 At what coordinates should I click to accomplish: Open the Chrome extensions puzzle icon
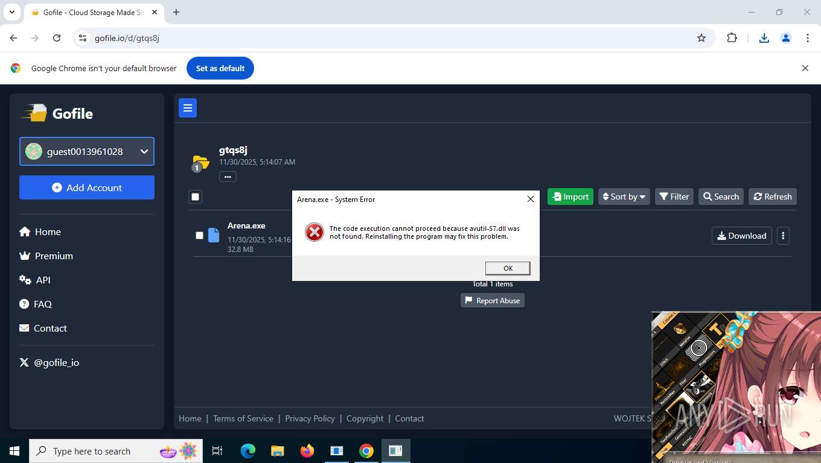(x=732, y=38)
